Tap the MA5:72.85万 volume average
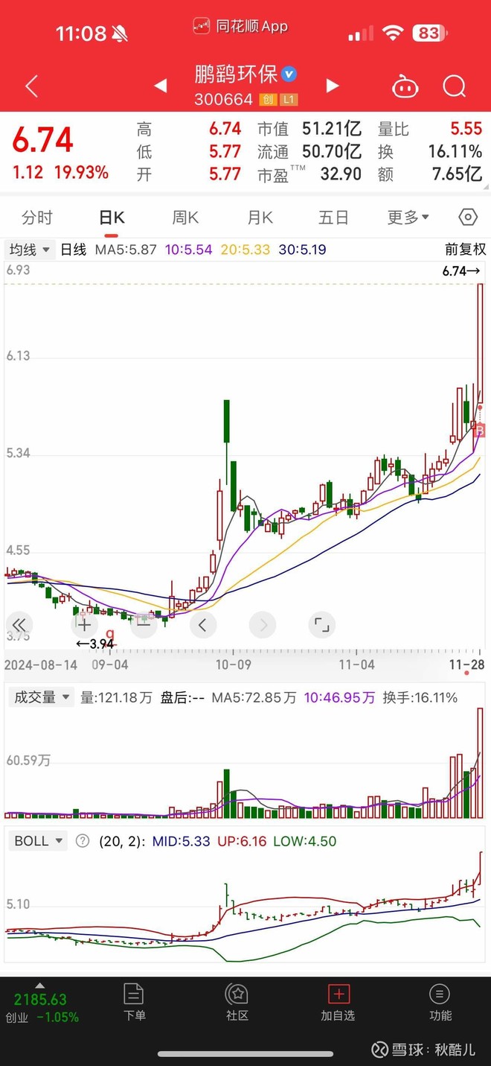Image resolution: width=491 pixels, height=1066 pixels. pyautogui.click(x=254, y=698)
